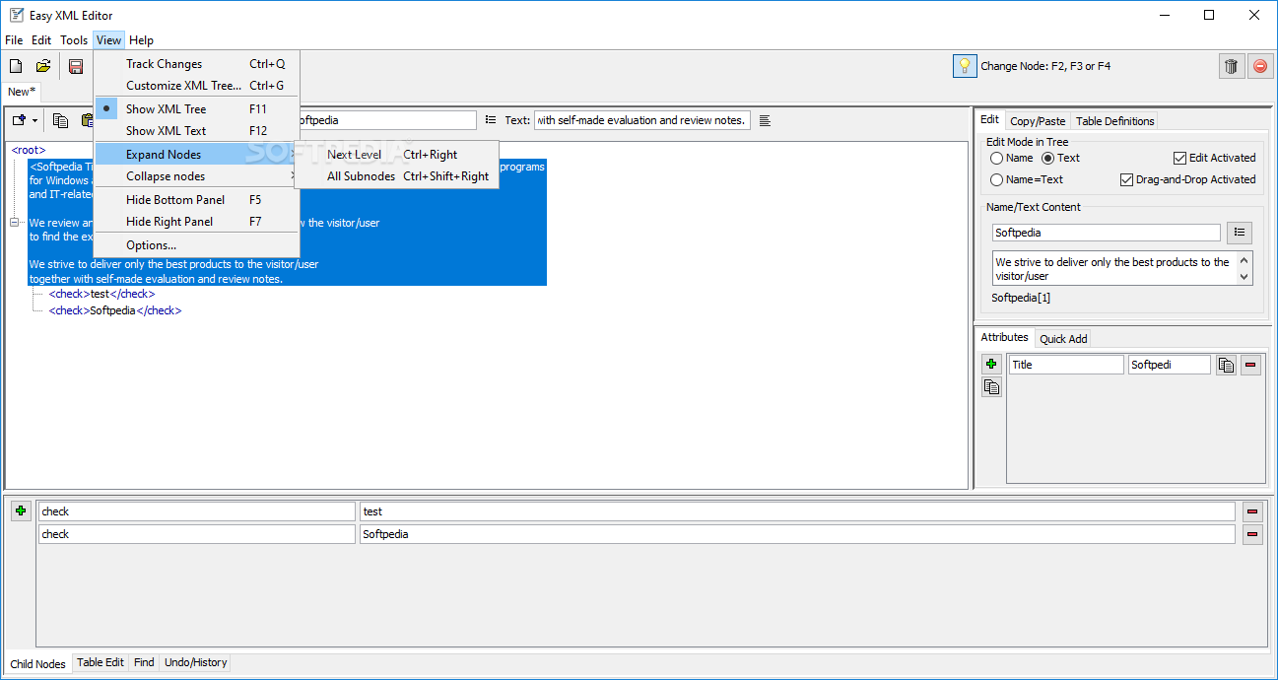
Task: Switch to the Quick Add tab
Action: click(1063, 339)
